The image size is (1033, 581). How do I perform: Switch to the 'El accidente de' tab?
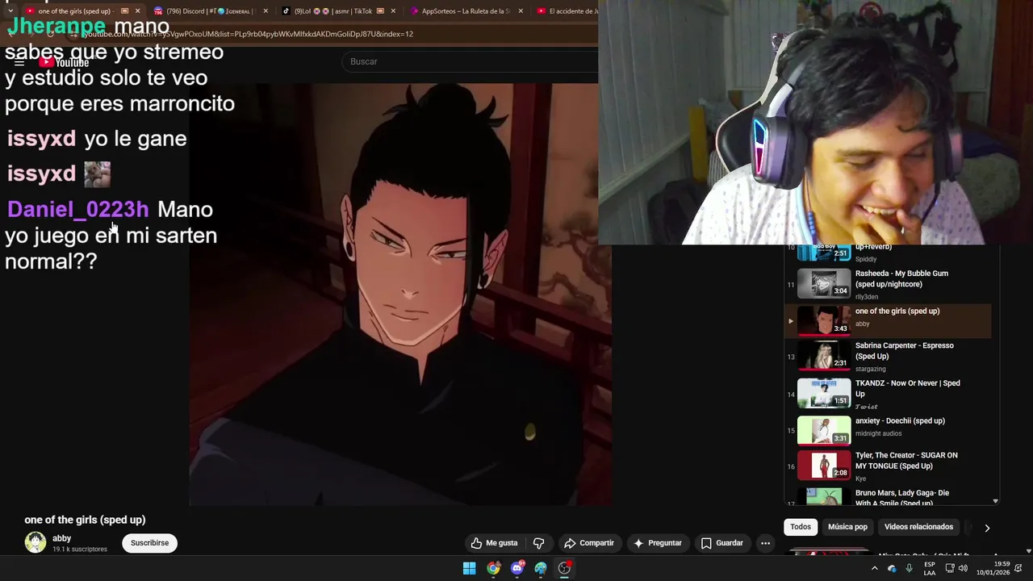566,11
